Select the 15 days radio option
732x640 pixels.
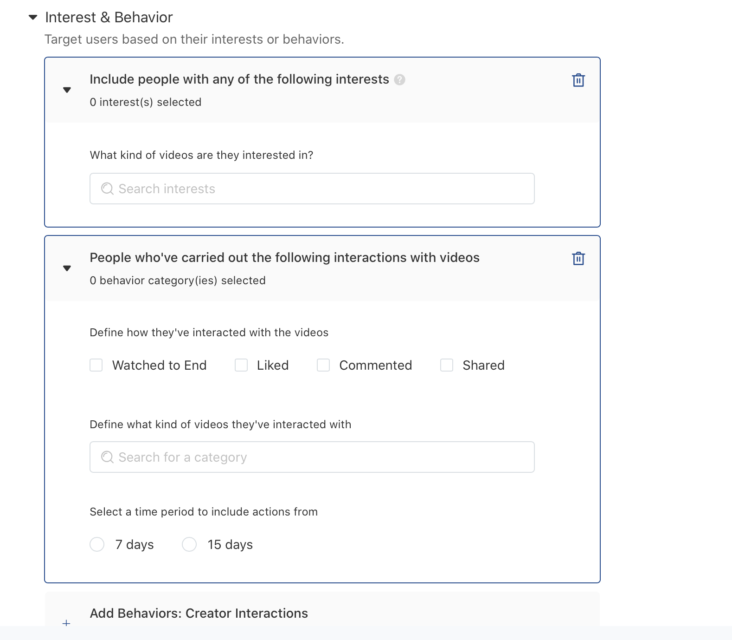click(x=189, y=544)
